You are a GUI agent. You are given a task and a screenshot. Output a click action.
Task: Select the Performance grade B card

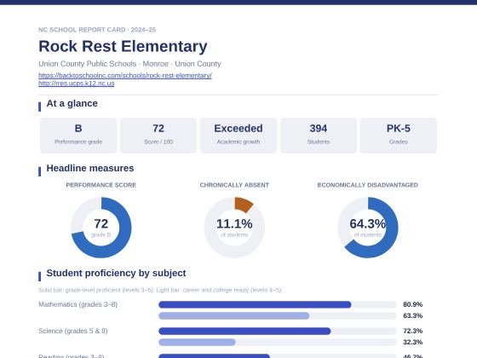pos(78,136)
